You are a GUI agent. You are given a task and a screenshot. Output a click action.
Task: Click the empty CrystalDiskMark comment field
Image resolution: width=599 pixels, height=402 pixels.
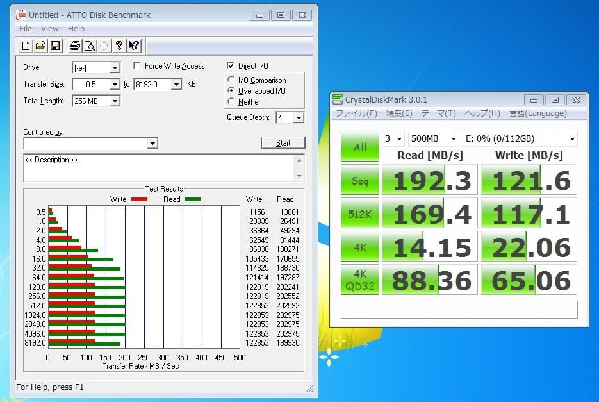(459, 310)
